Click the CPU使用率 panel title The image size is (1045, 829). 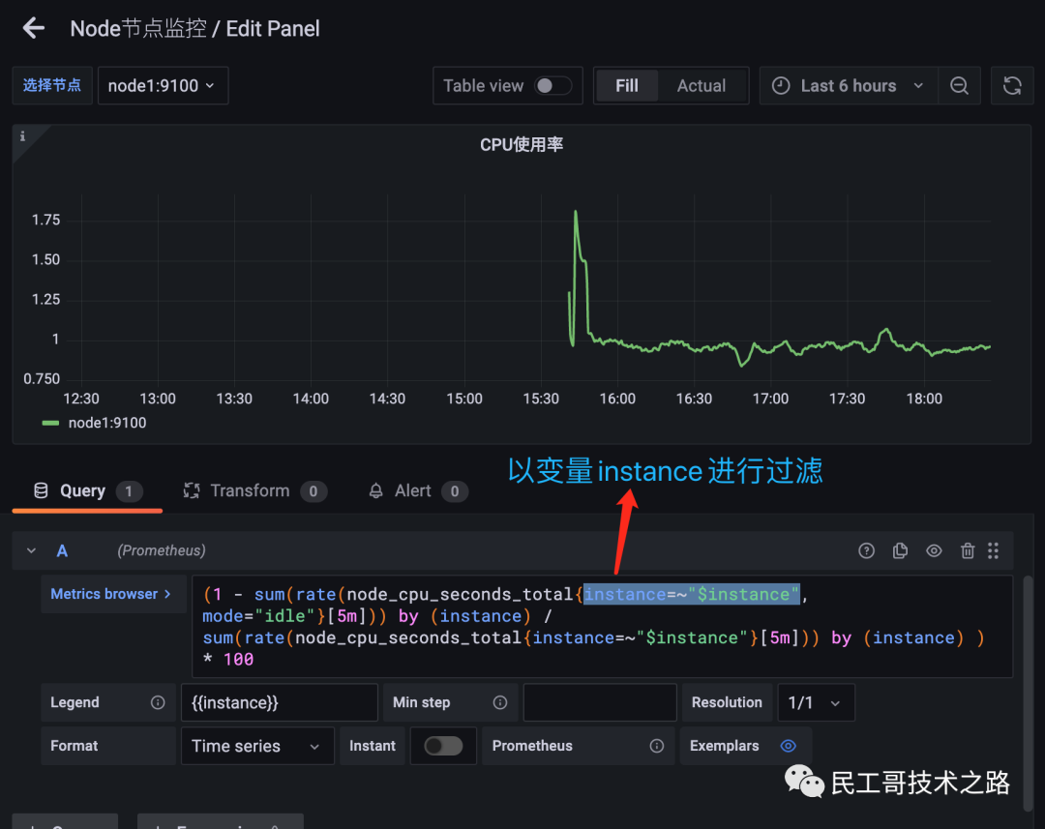coord(522,144)
